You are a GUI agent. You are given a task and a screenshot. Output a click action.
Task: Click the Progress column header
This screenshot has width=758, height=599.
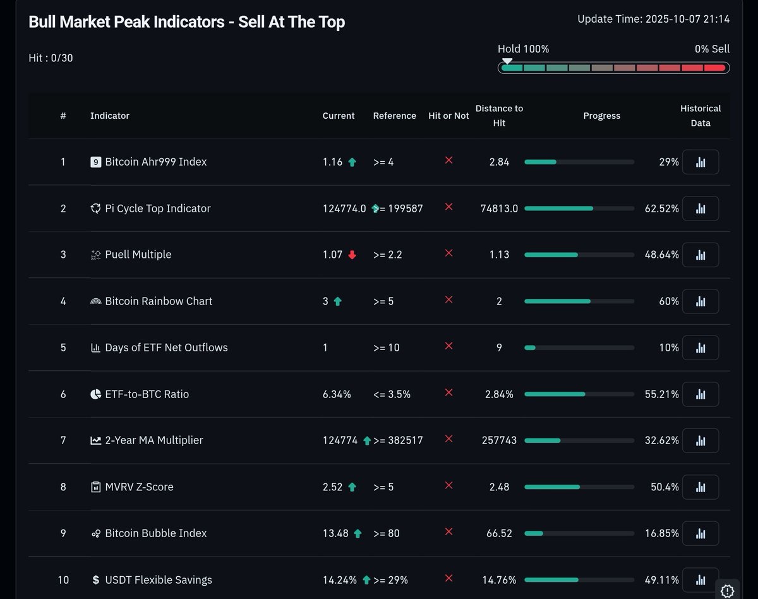pyautogui.click(x=602, y=116)
